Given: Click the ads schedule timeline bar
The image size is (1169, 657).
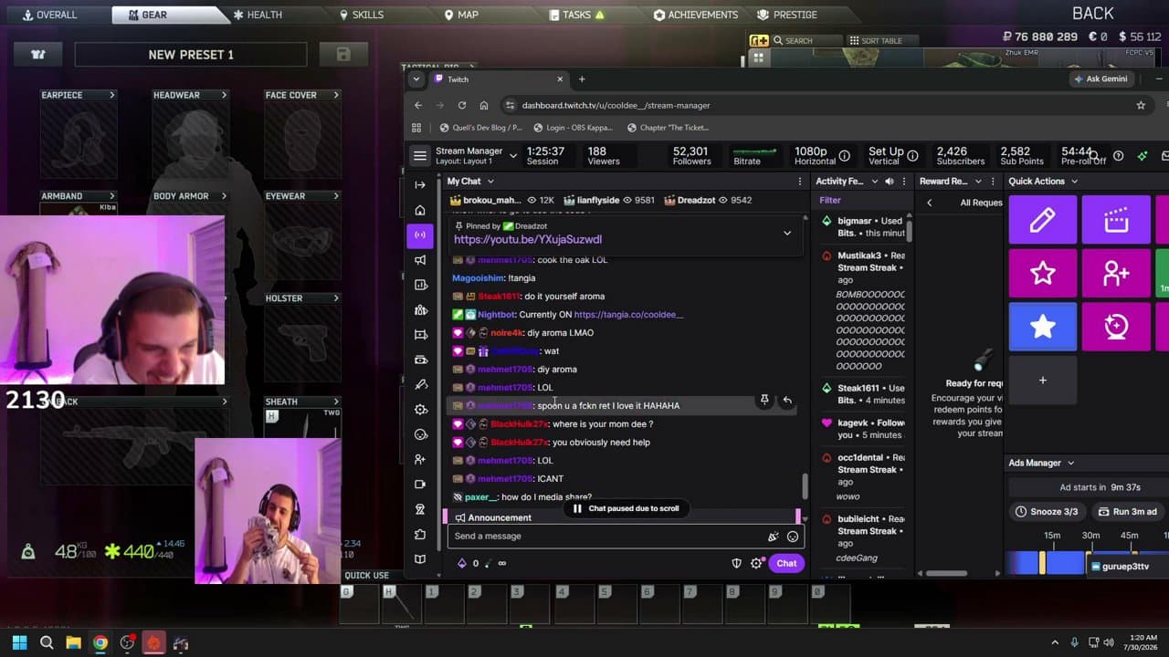Looking at the screenshot, I should [1087, 563].
